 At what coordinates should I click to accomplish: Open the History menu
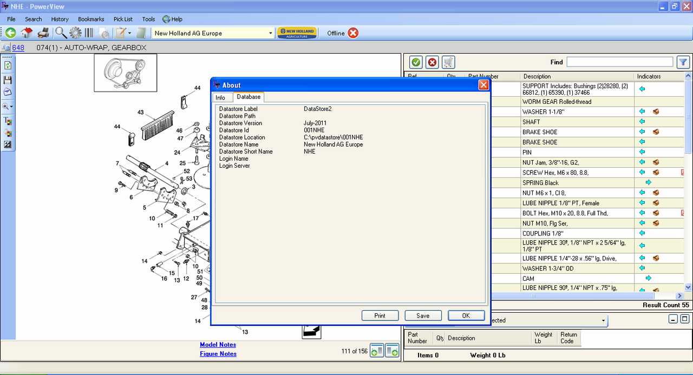tap(60, 19)
